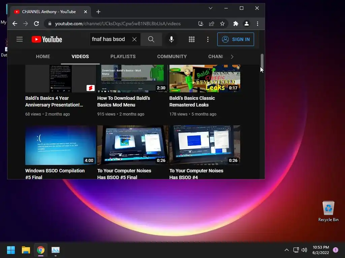Click the magnifier search button
Viewport: 345px width, 258px height.
coord(151,39)
